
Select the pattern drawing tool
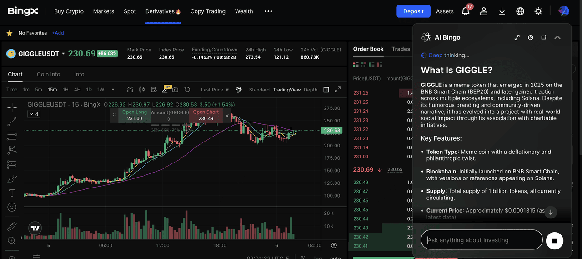(x=12, y=150)
